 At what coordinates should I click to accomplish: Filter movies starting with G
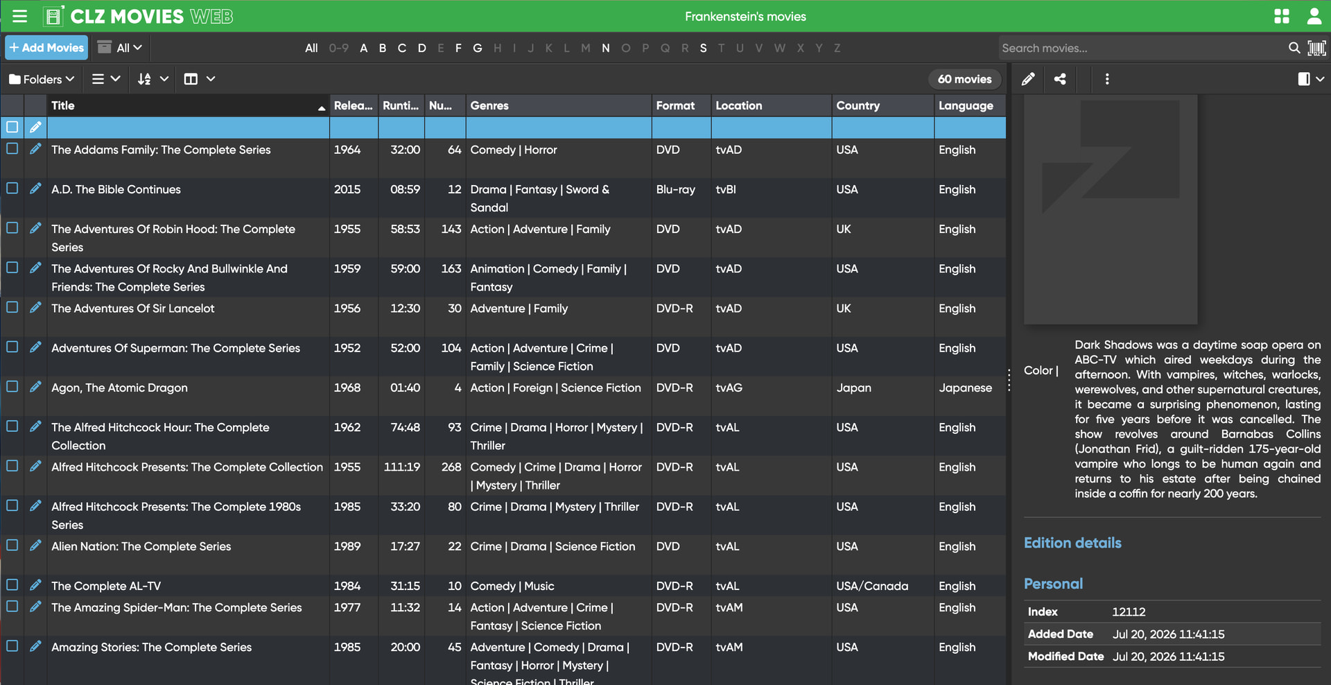pos(478,48)
